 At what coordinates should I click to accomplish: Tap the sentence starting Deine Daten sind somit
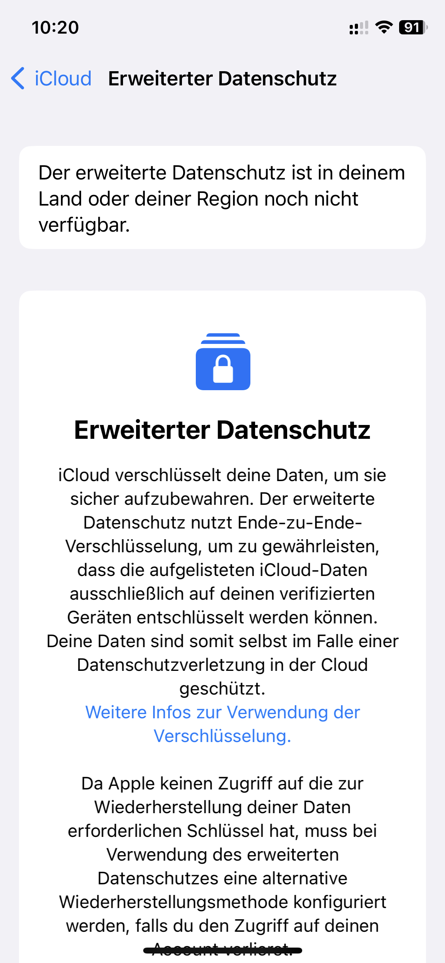tap(222, 641)
